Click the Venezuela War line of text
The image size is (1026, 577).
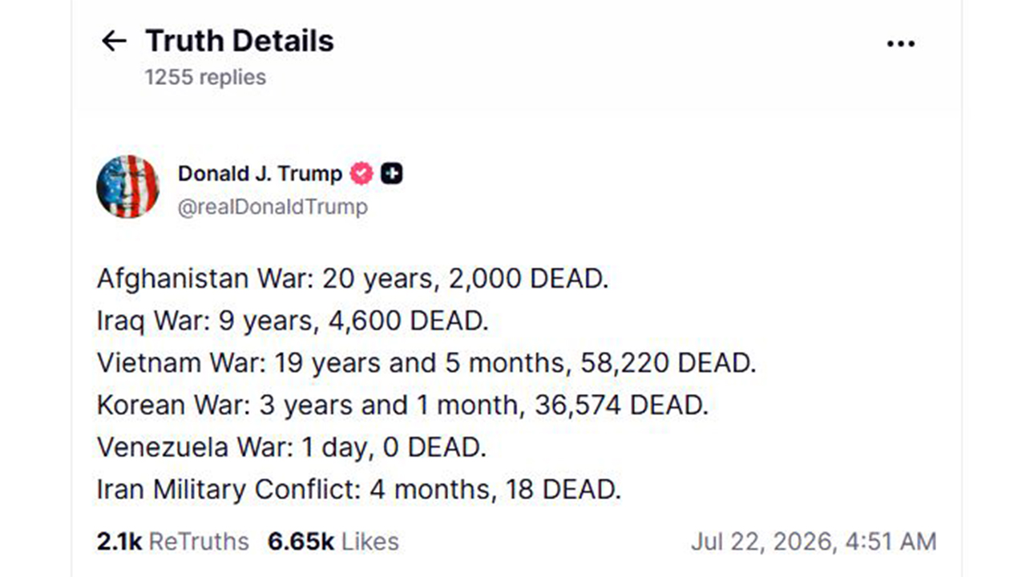coord(292,447)
